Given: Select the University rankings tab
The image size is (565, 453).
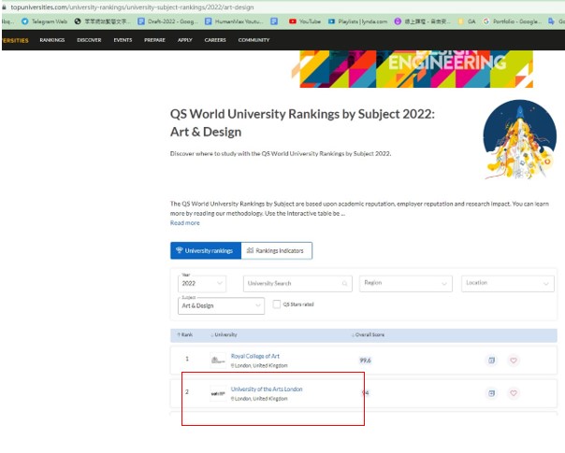Looking at the screenshot, I should point(206,250).
